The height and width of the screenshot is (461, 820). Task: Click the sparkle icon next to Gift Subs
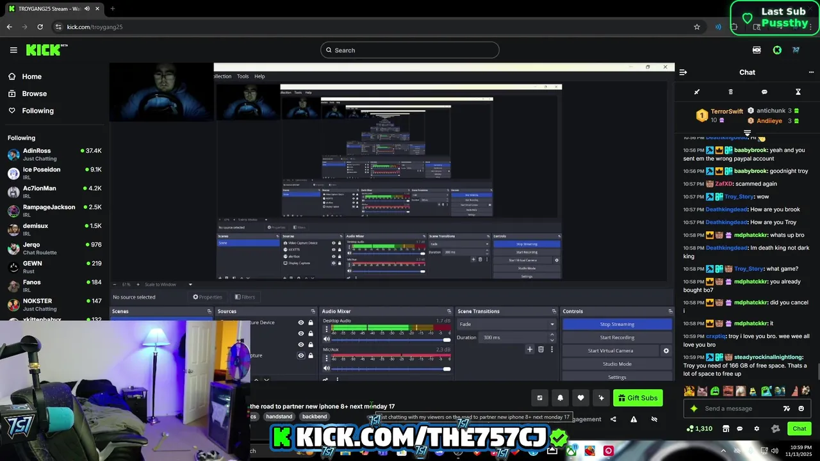(x=601, y=398)
